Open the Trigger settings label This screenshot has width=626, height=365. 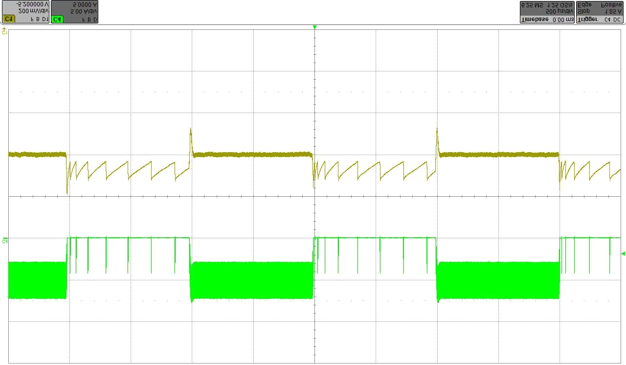coord(587,20)
